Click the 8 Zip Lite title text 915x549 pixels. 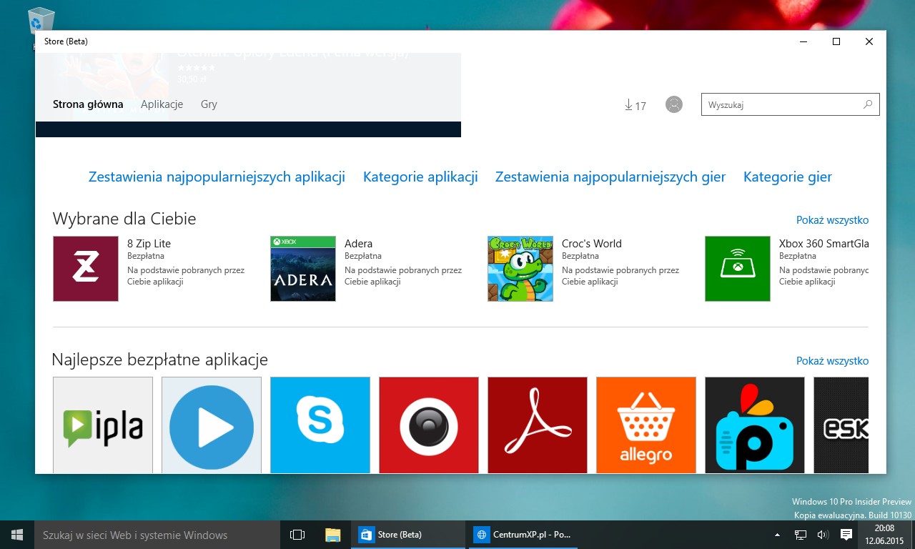[x=149, y=244]
